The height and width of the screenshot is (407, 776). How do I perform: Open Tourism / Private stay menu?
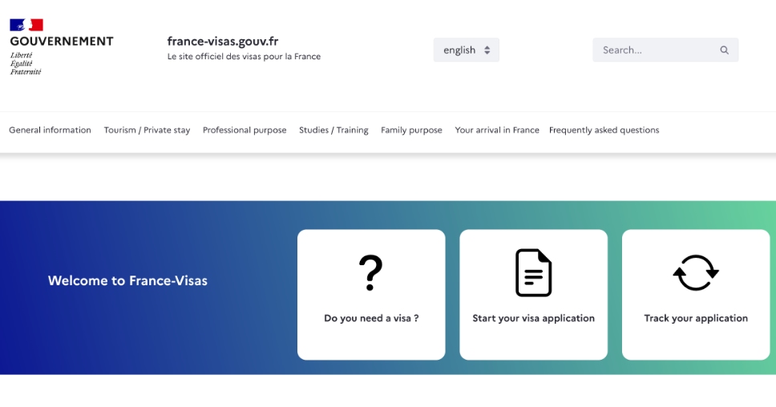tap(147, 130)
